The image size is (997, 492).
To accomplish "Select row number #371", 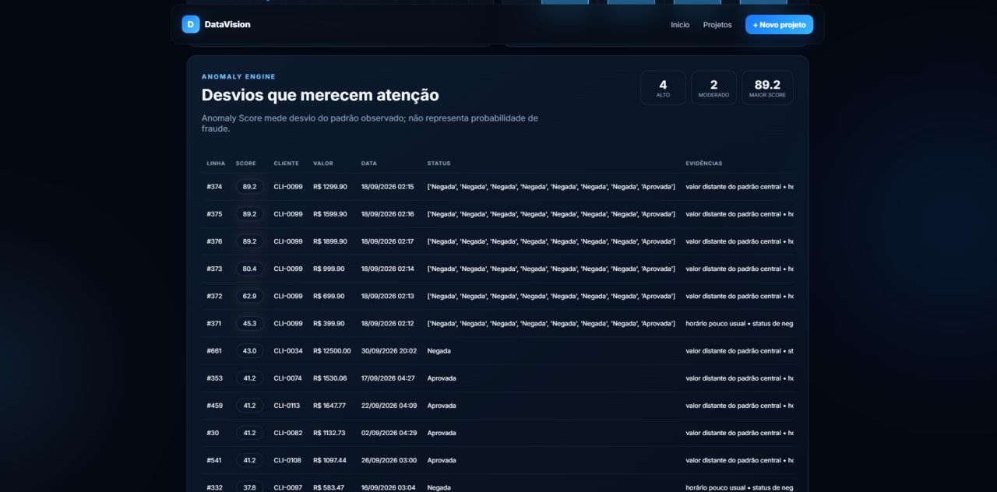I will point(214,323).
